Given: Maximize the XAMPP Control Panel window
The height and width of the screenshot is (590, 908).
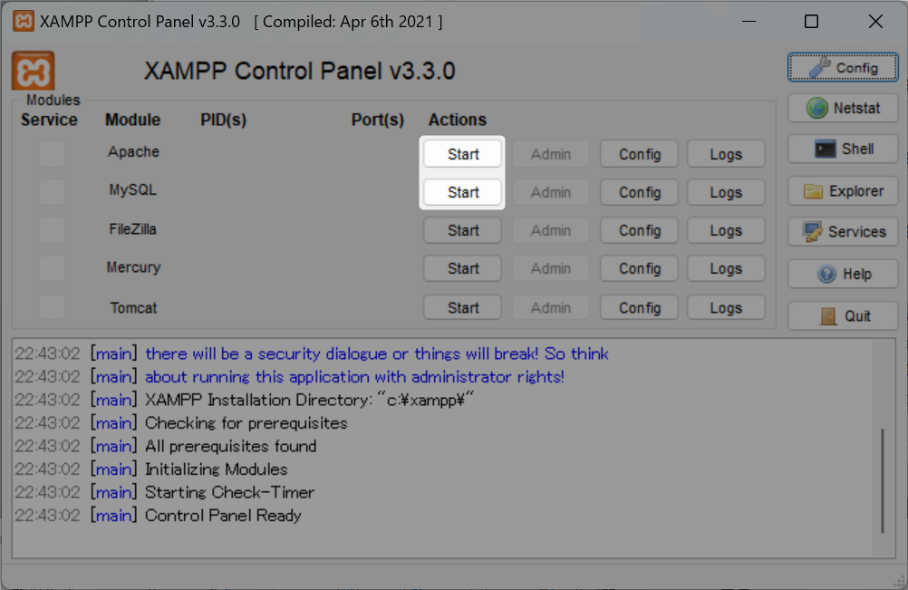Looking at the screenshot, I should pyautogui.click(x=811, y=22).
